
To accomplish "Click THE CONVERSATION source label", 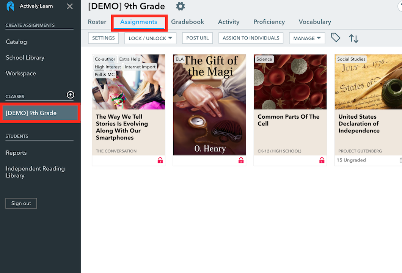I will coord(116,151).
